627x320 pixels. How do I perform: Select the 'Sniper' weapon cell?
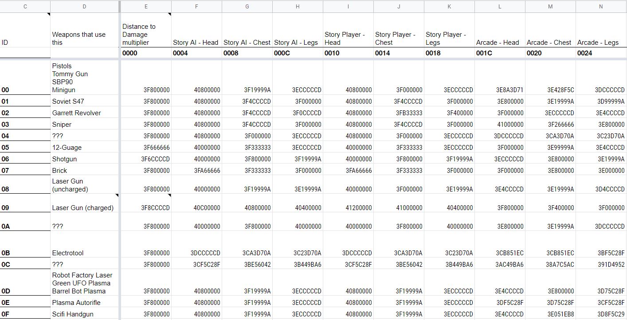(x=84, y=125)
